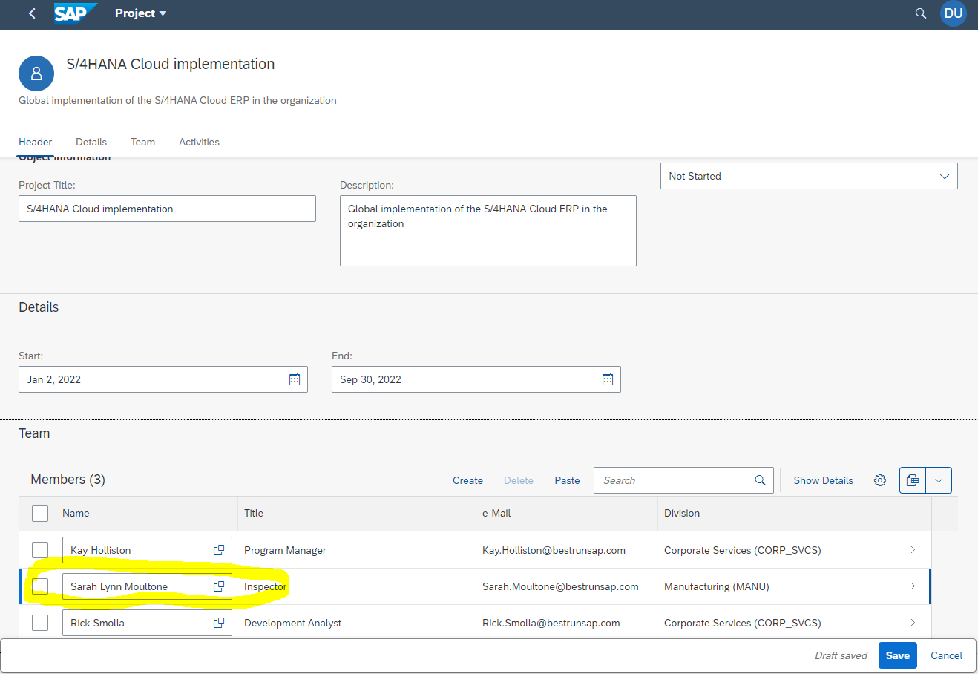
Task: Click the End date field Sep 30, 2022
Action: click(476, 379)
